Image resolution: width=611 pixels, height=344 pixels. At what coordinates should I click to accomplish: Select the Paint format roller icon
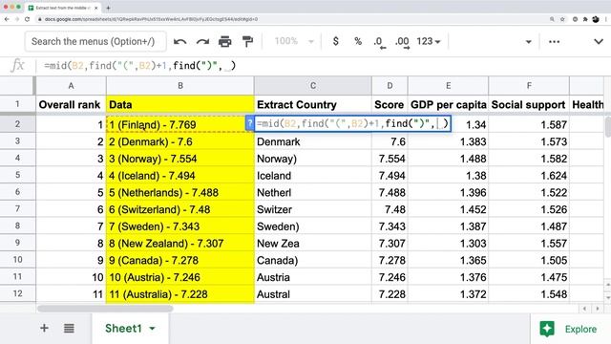click(x=247, y=41)
